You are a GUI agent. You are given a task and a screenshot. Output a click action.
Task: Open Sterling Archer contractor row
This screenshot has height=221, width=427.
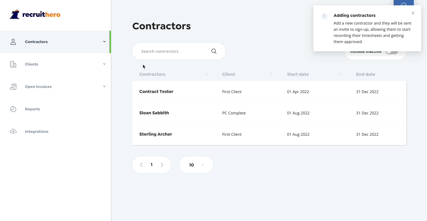pos(269,134)
